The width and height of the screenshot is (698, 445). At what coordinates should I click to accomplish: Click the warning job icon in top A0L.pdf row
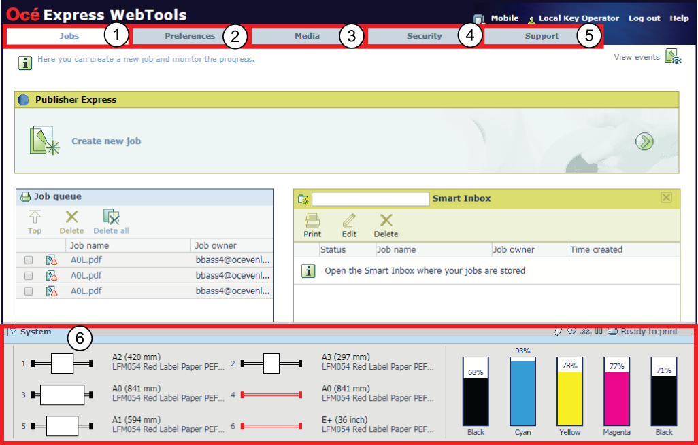[x=52, y=260]
